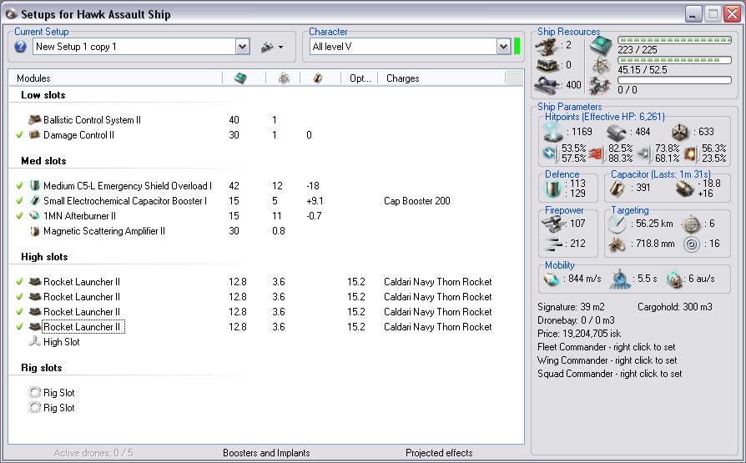The width and height of the screenshot is (746, 463).
Task: Toggle the Small Electrochemical Capacitor Booster checkmark
Action: coord(19,201)
